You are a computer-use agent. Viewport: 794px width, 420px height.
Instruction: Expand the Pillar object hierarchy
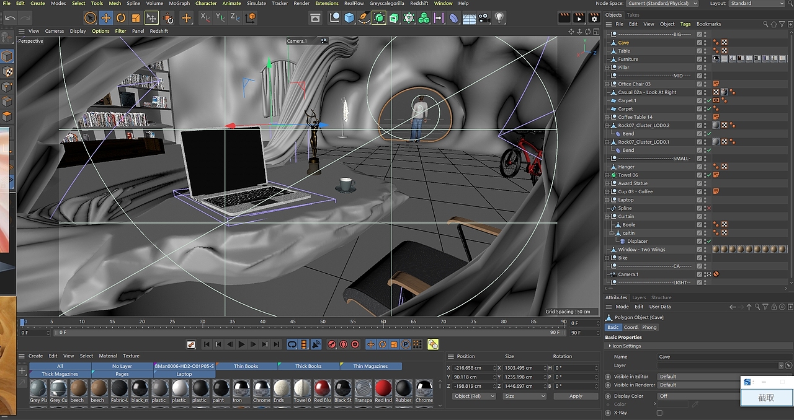(607, 68)
